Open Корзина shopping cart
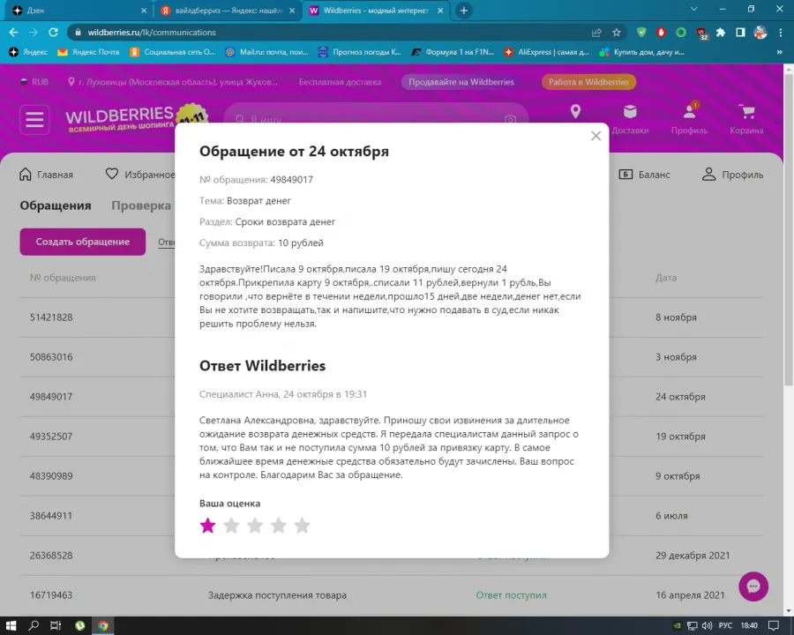Image resolution: width=794 pixels, height=635 pixels. [746, 119]
